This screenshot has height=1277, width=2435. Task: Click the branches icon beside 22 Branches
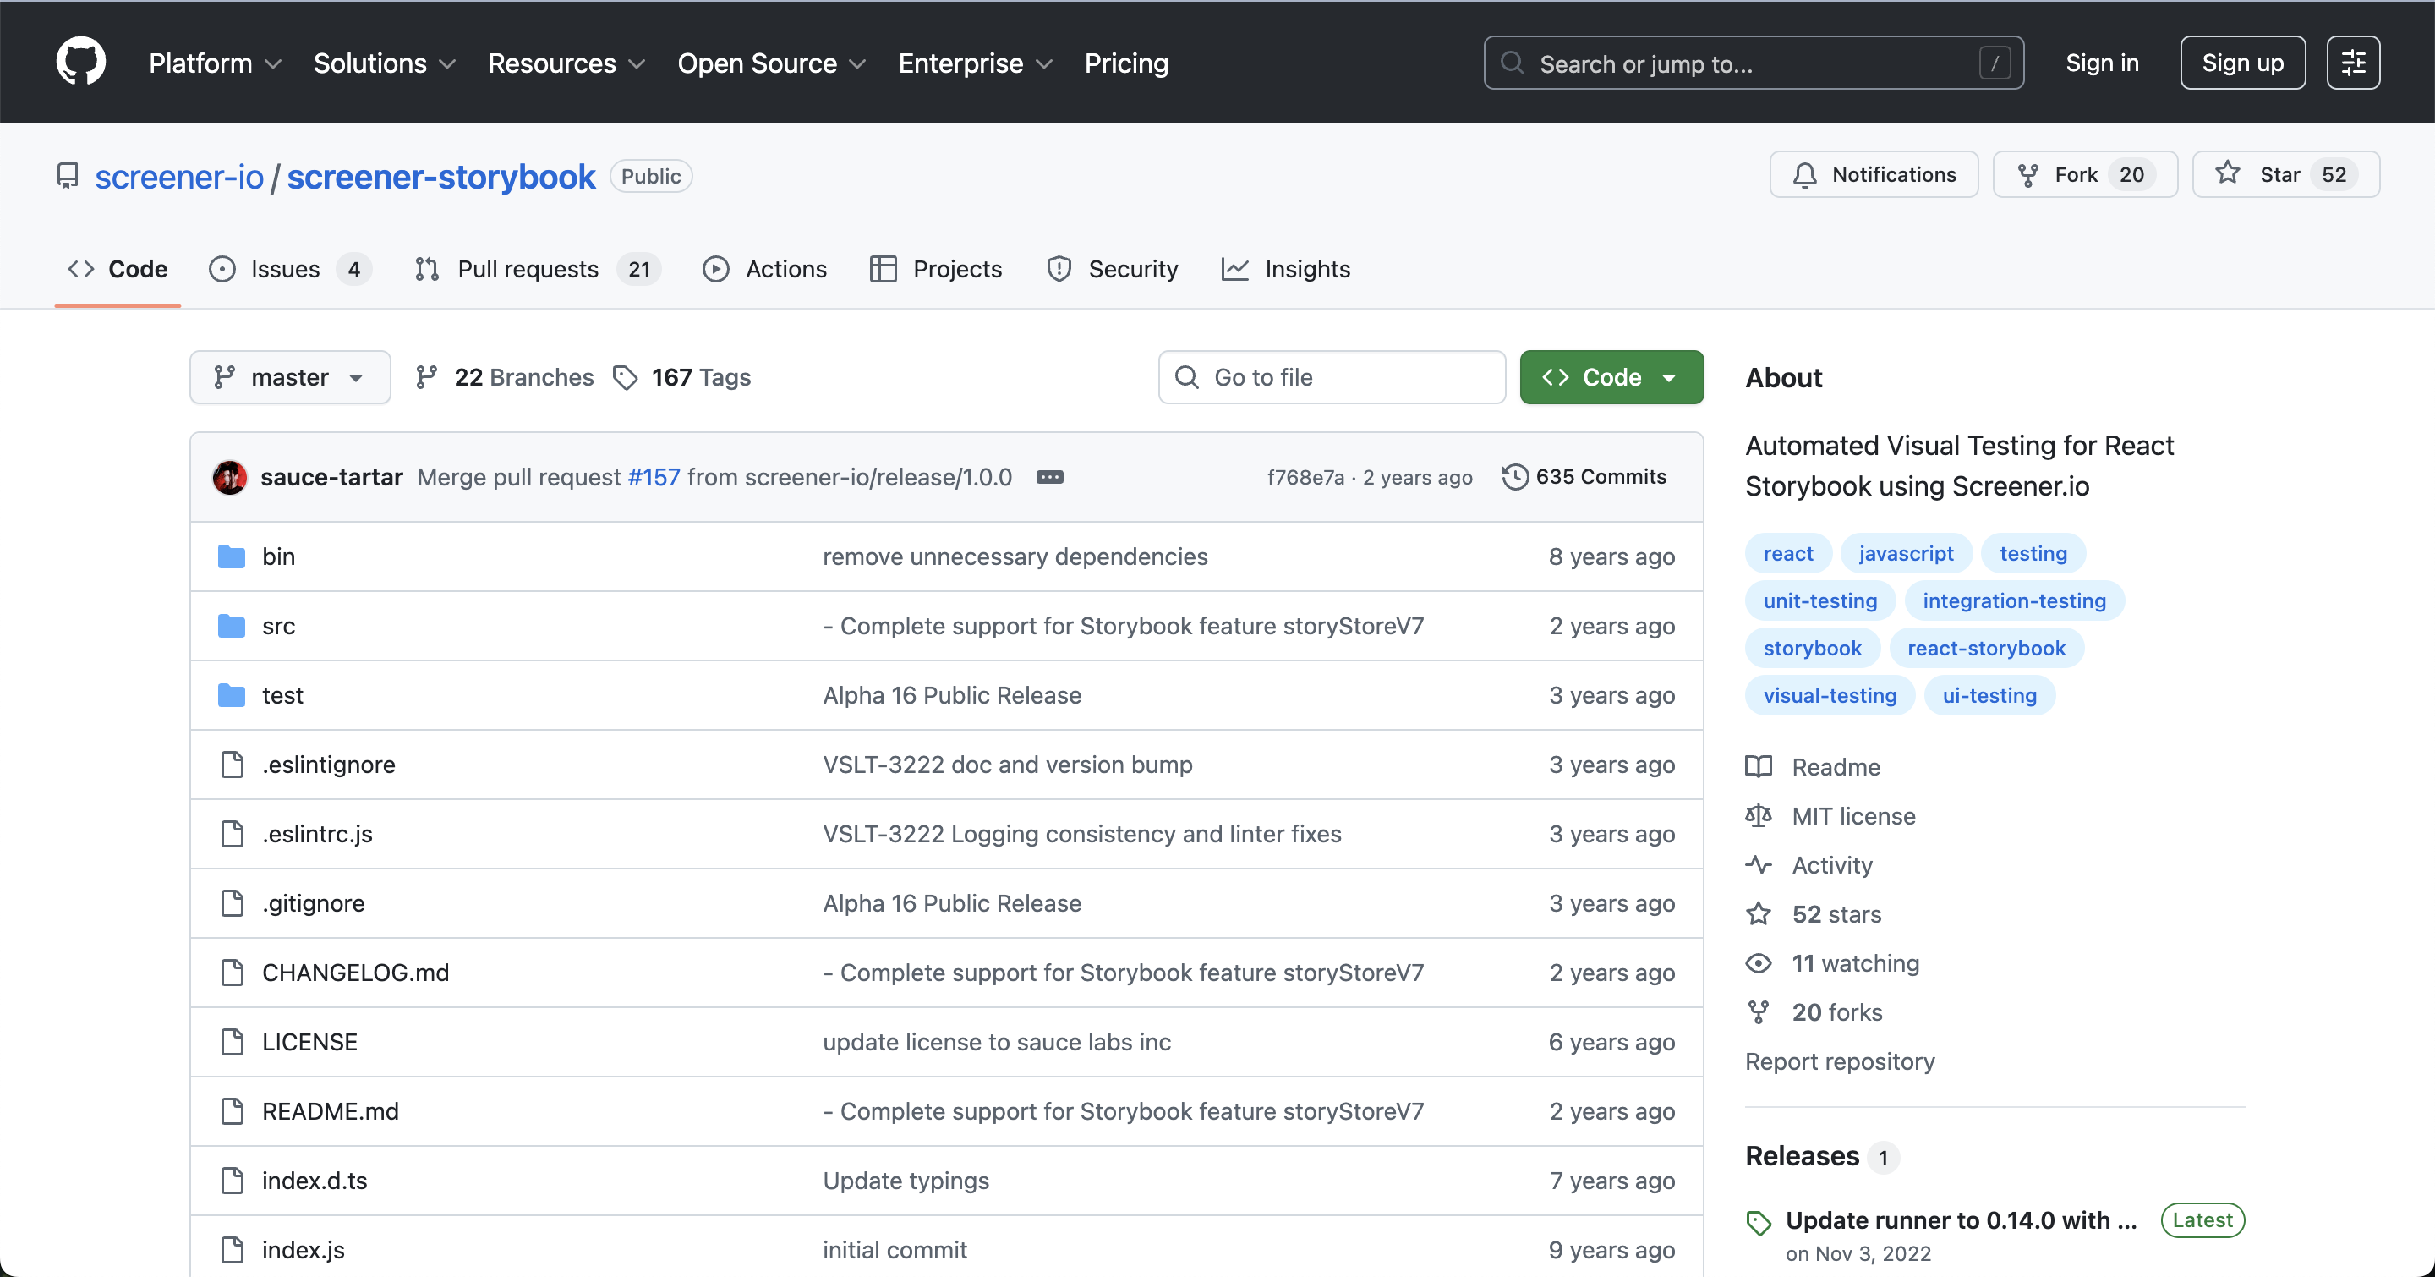click(426, 377)
